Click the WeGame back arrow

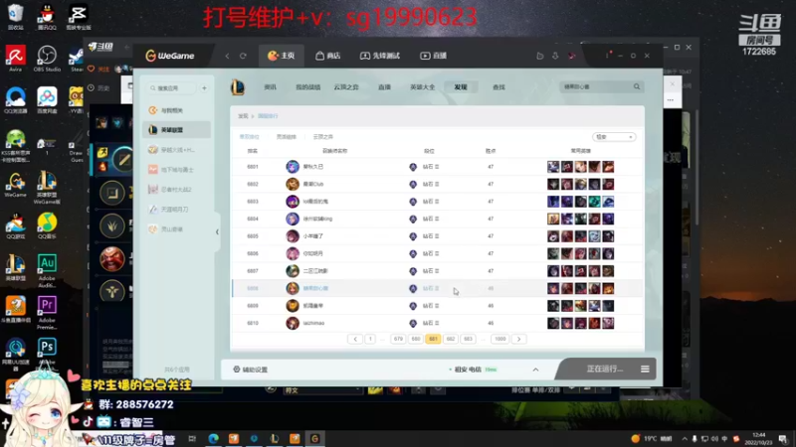[227, 56]
